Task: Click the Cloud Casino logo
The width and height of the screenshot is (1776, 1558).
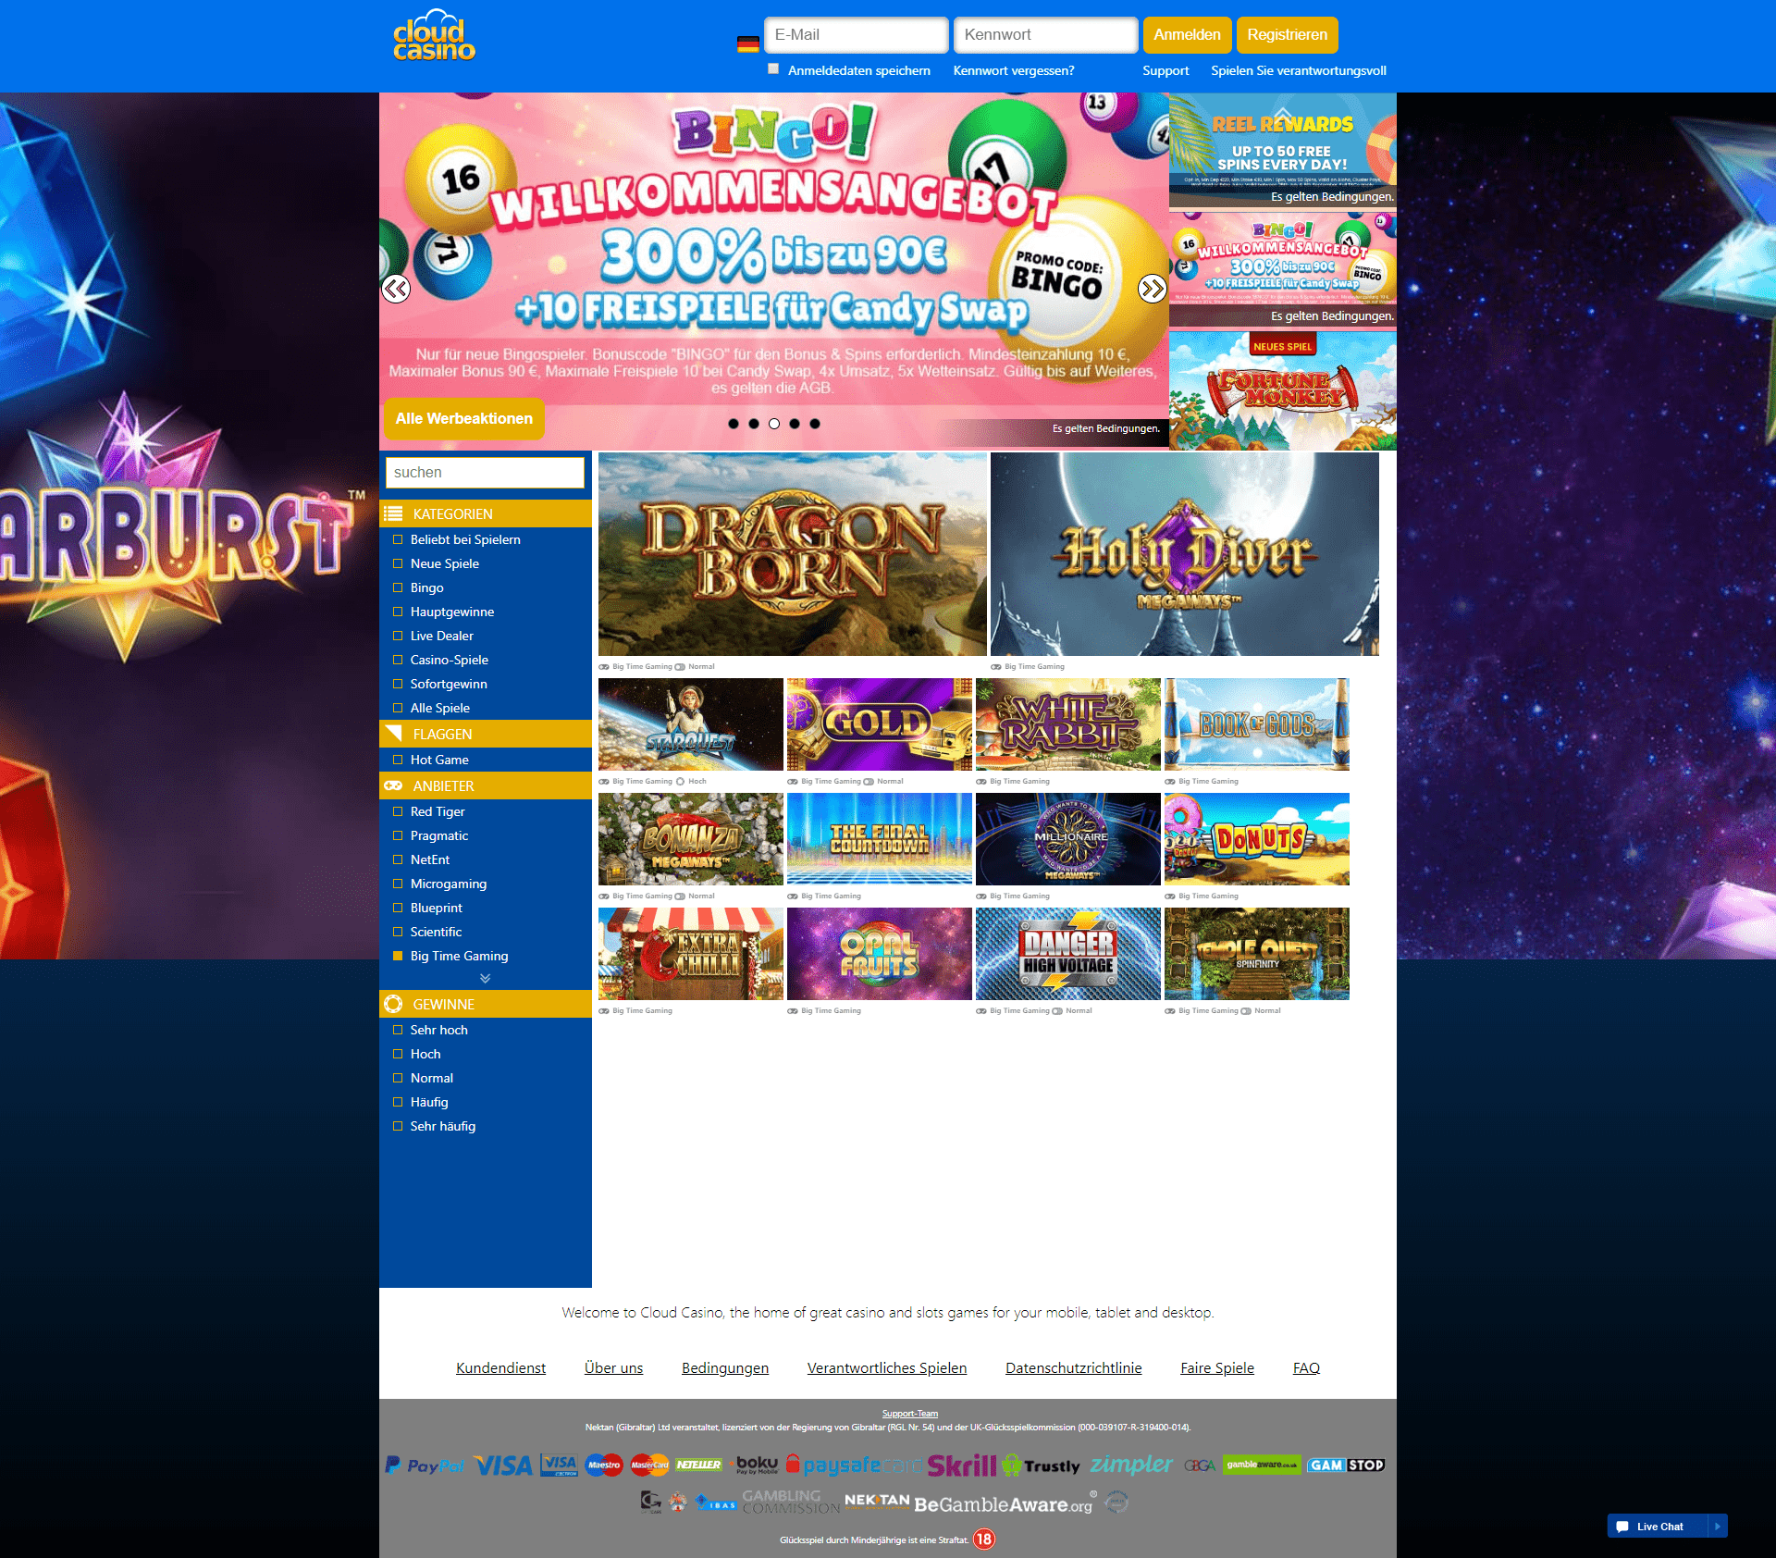Action: point(434,37)
